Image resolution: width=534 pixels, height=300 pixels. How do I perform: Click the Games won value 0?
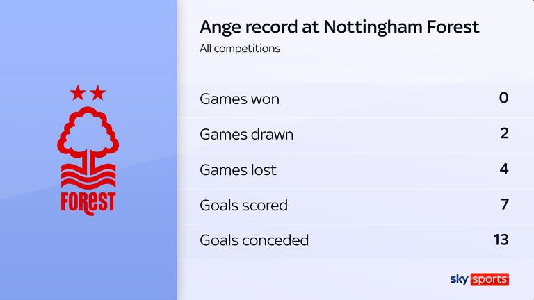(503, 98)
